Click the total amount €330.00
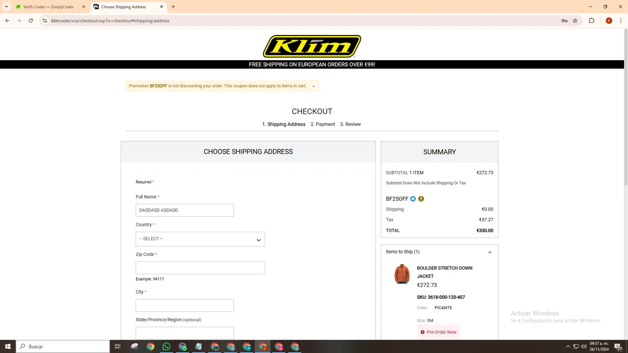628x353 pixels. [x=485, y=230]
